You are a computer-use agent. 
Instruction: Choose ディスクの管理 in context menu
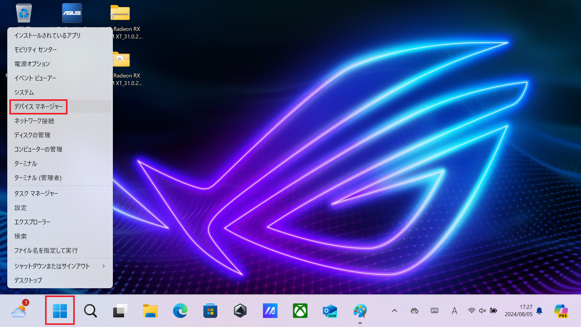[32, 135]
